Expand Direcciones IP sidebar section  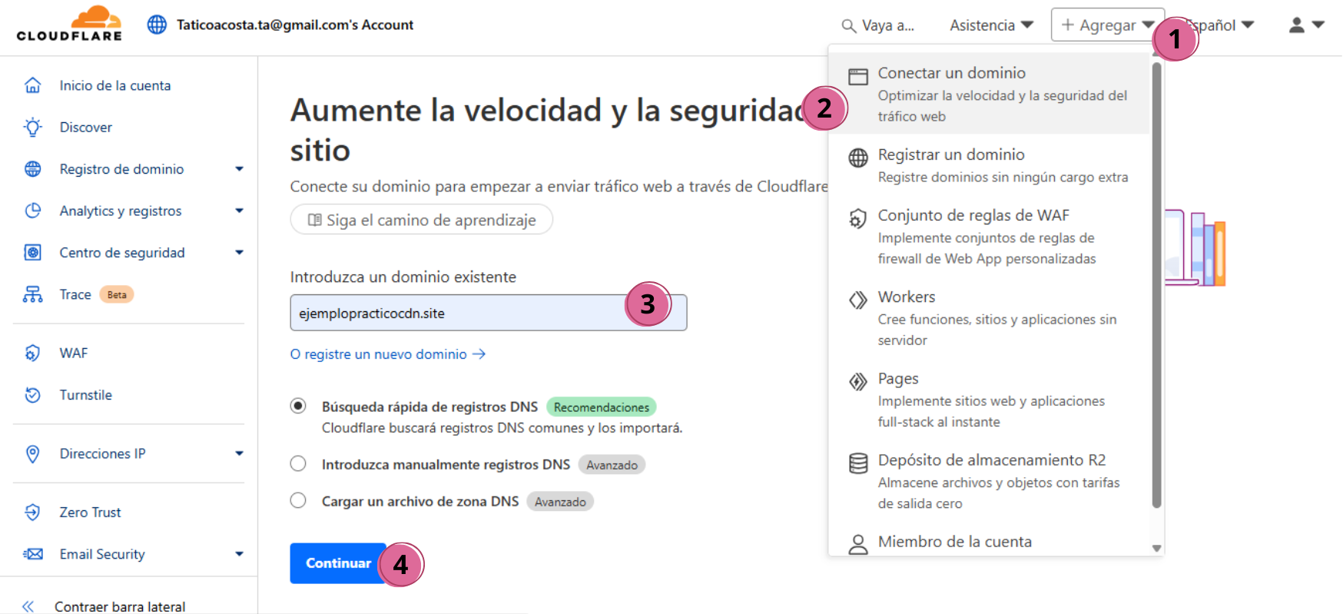[239, 453]
